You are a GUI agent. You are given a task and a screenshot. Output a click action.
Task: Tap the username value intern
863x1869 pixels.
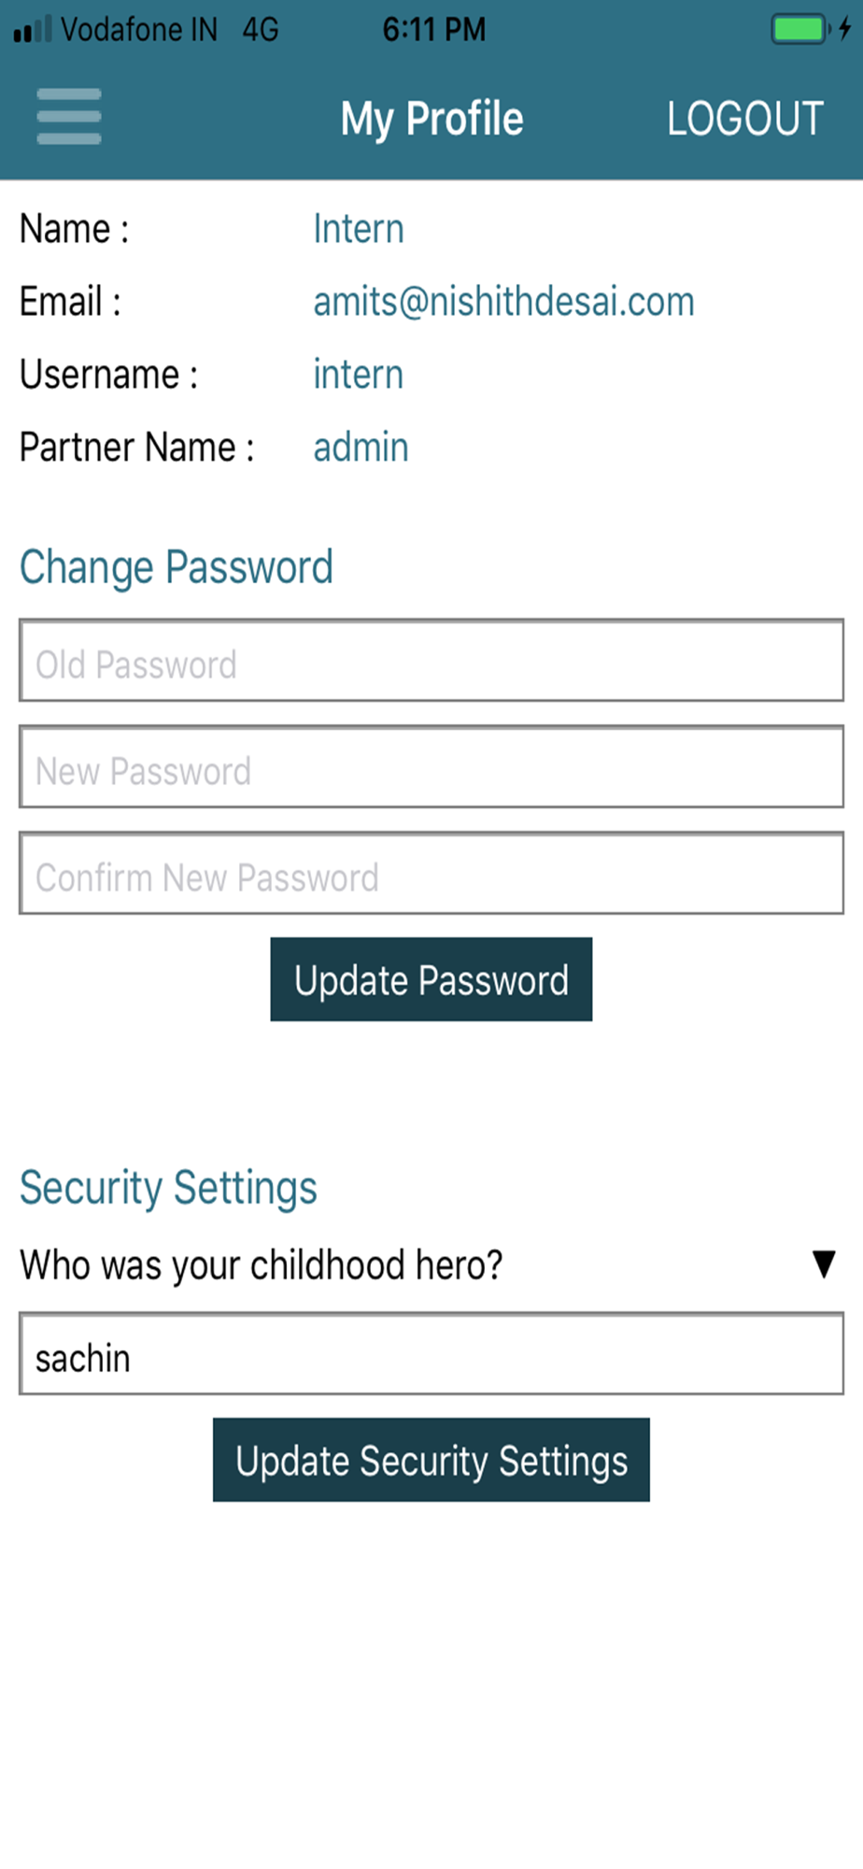pyautogui.click(x=358, y=375)
